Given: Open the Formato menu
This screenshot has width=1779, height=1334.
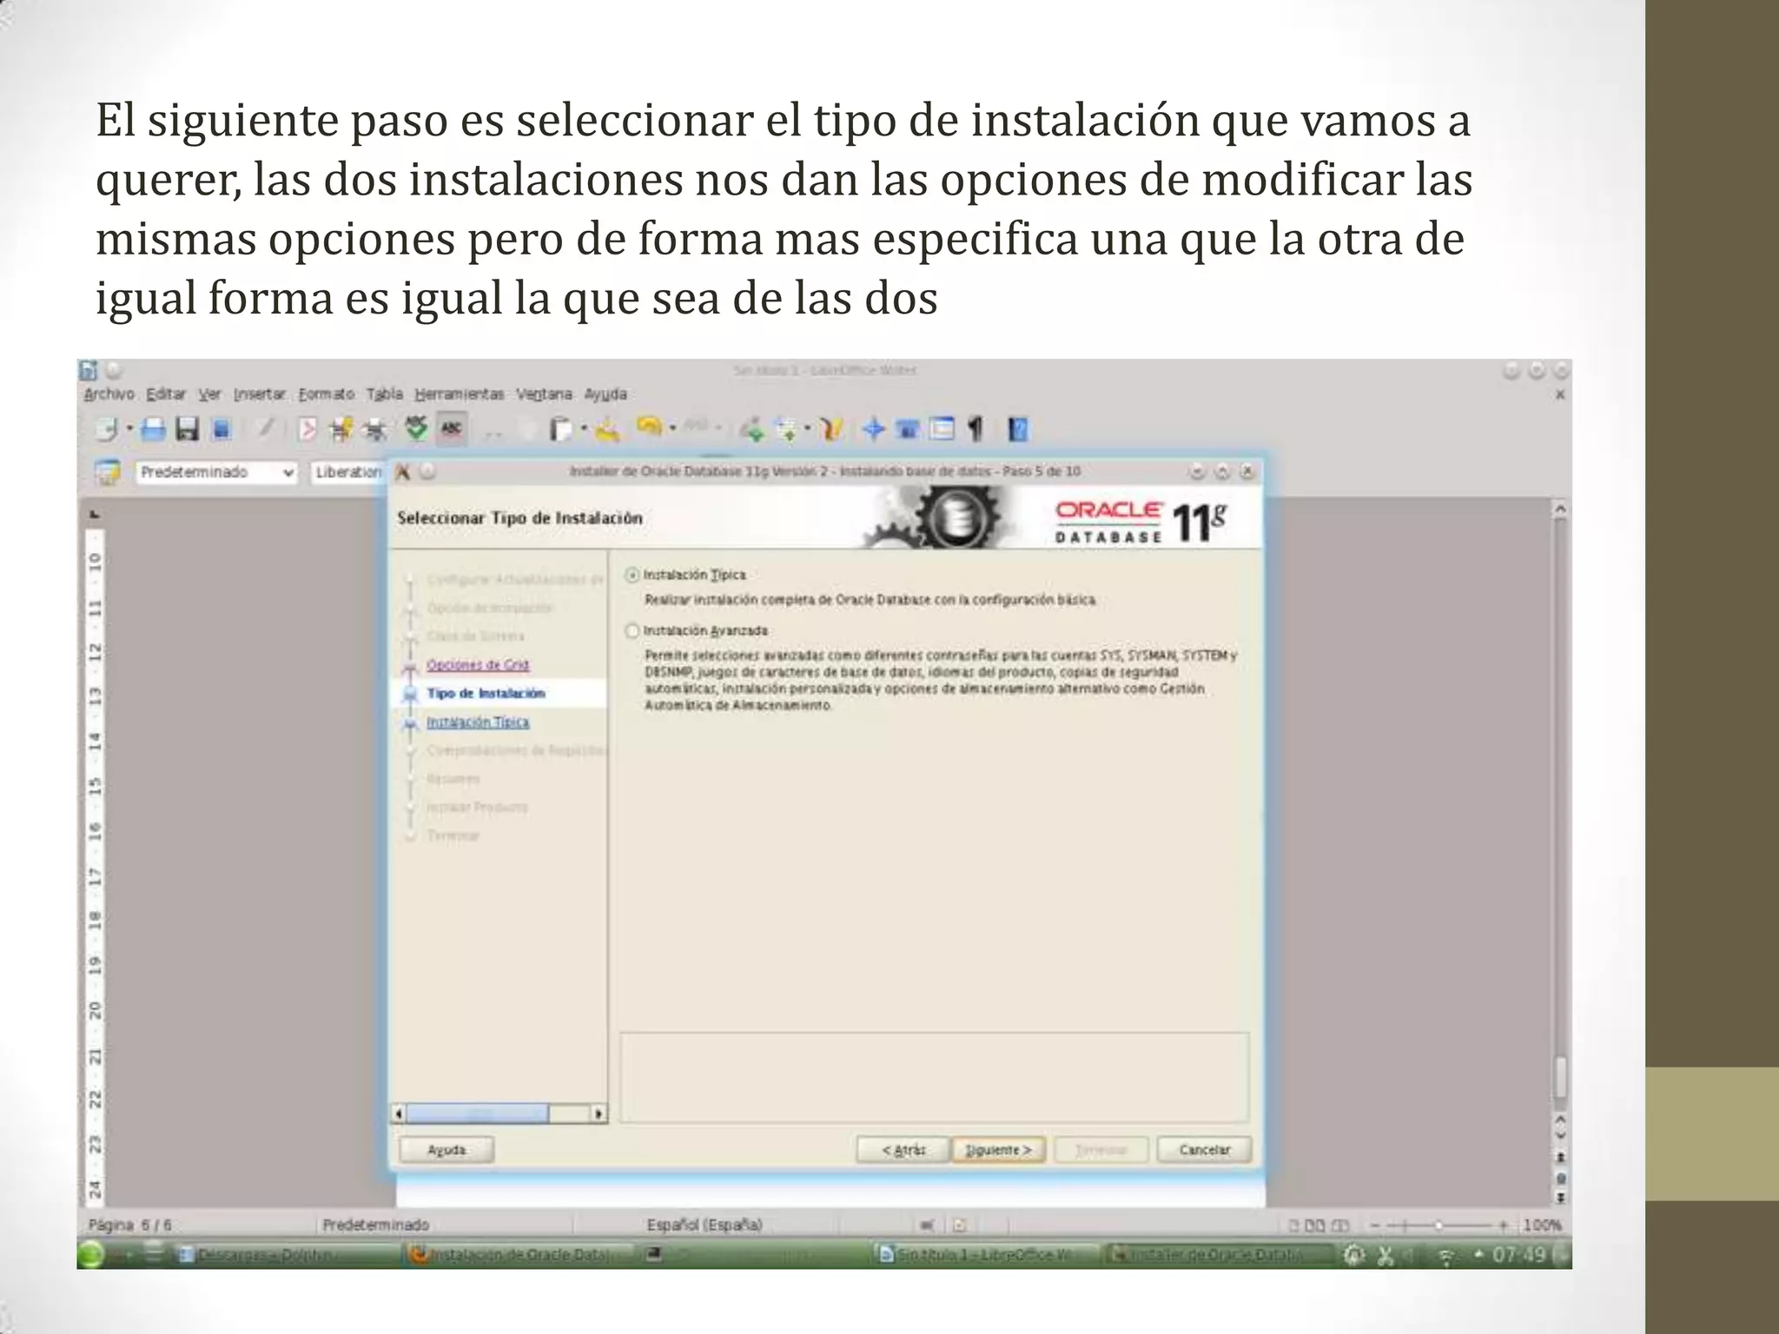Looking at the screenshot, I should [326, 394].
